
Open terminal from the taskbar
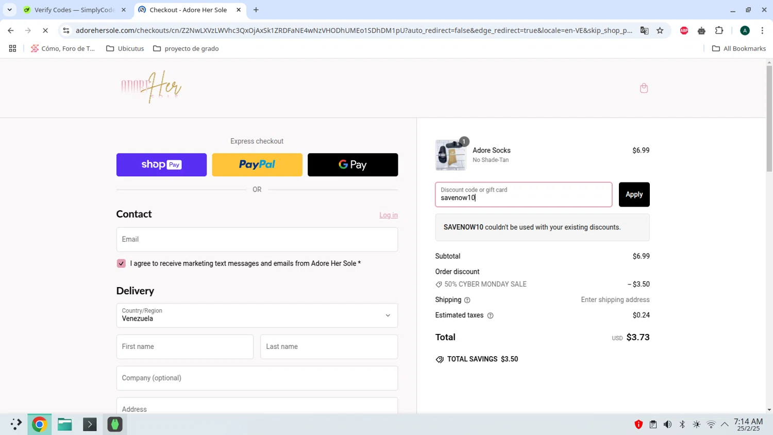coord(90,424)
